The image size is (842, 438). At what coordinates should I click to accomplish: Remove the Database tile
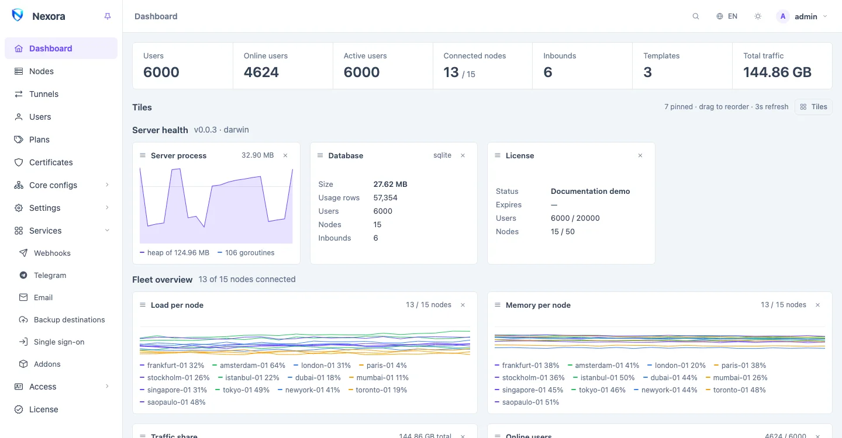click(463, 155)
